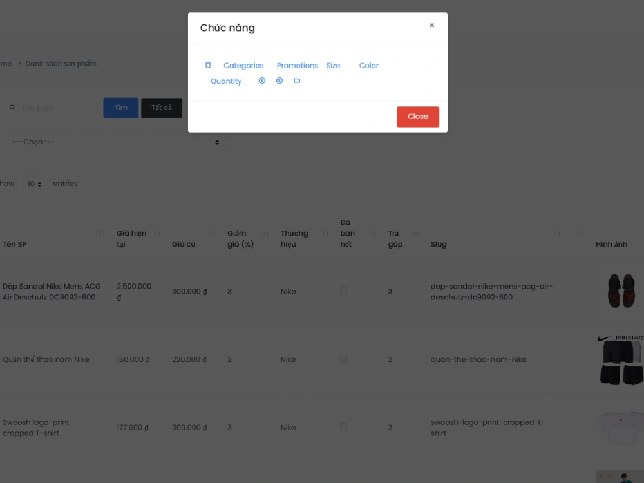The width and height of the screenshot is (644, 483).
Task: Toggle sold-out checkbox for Quần thể thao nam
Action: (343, 359)
